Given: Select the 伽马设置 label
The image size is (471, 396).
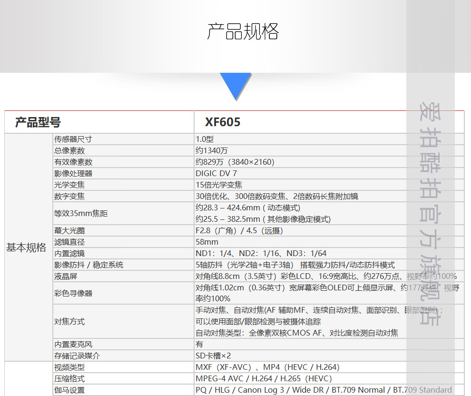Looking at the screenshot, I should tap(69, 390).
